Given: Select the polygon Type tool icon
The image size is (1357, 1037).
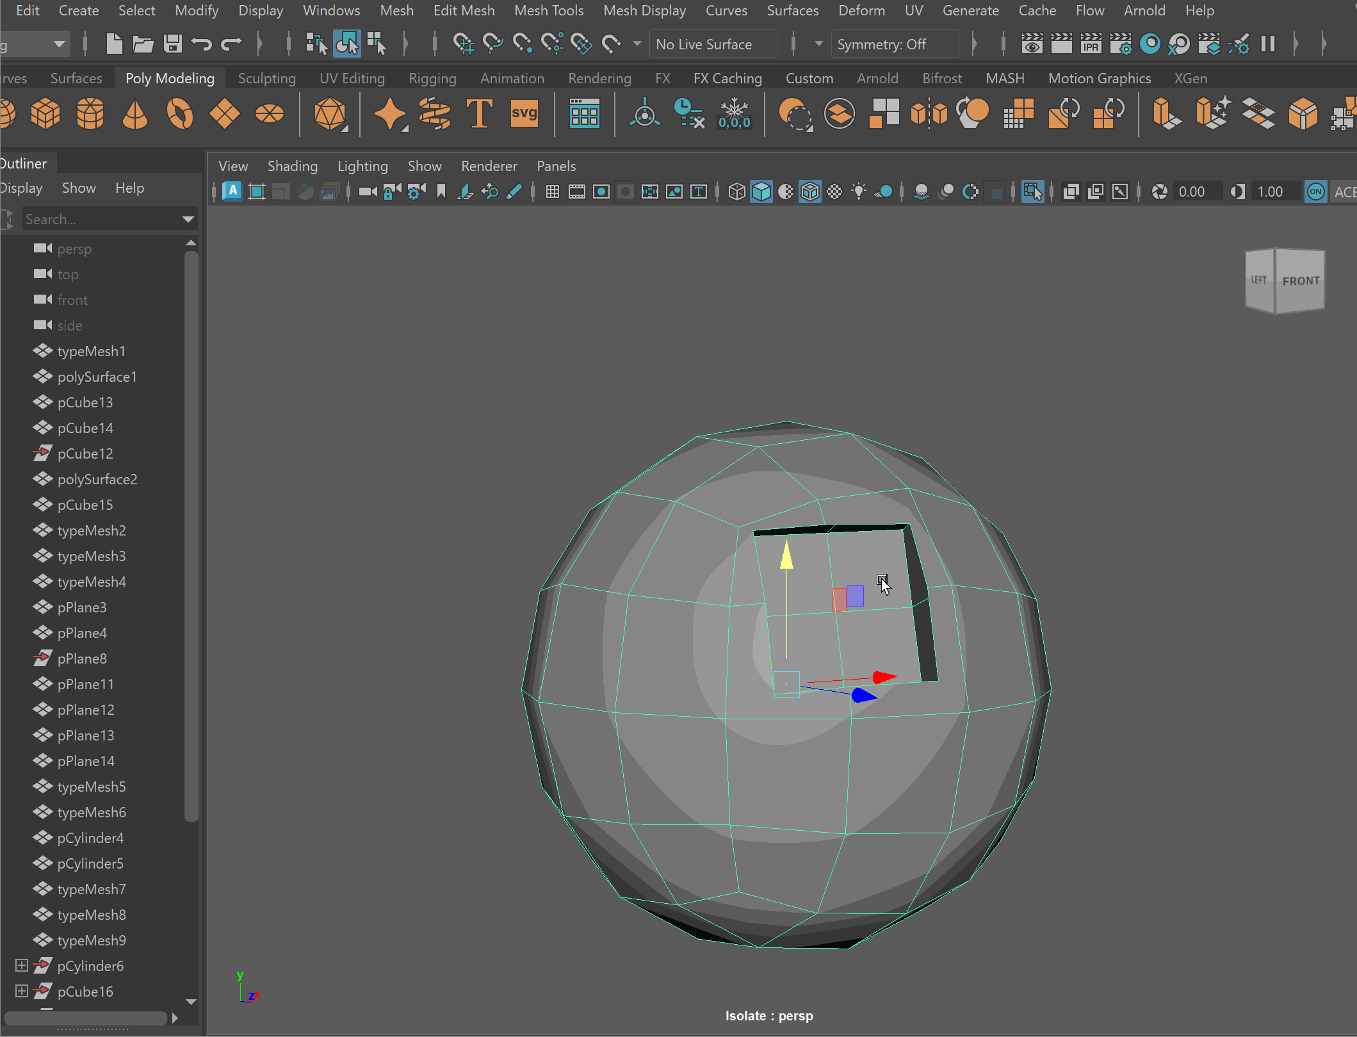Looking at the screenshot, I should pos(479,115).
